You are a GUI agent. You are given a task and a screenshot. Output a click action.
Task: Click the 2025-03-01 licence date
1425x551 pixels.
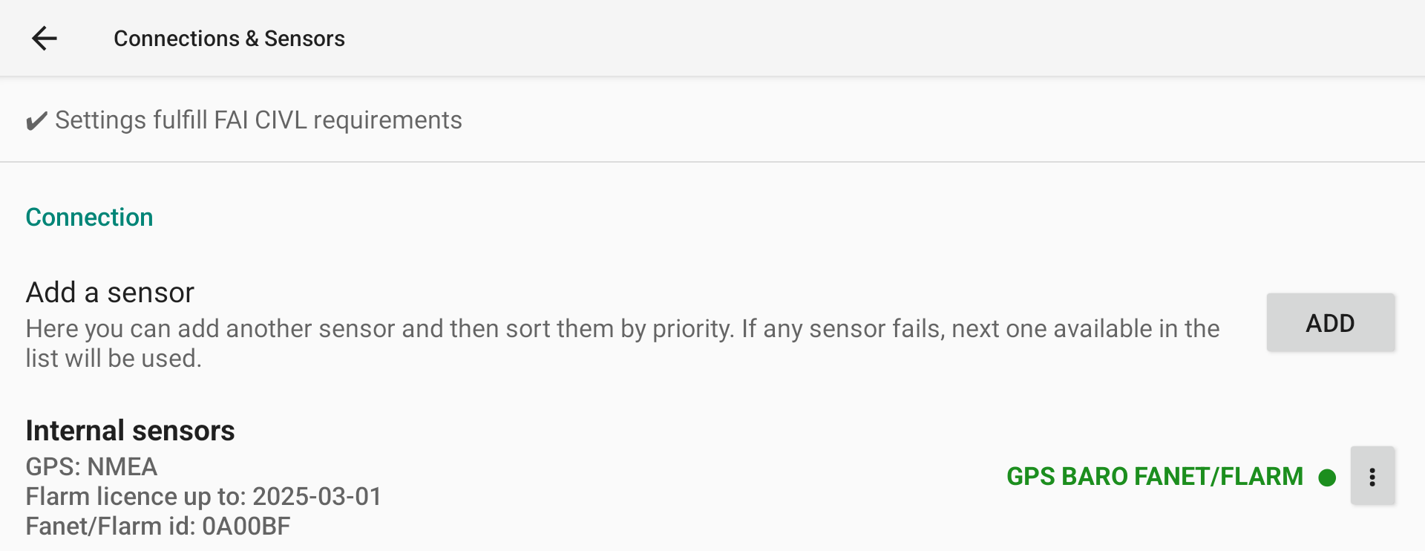coord(317,496)
